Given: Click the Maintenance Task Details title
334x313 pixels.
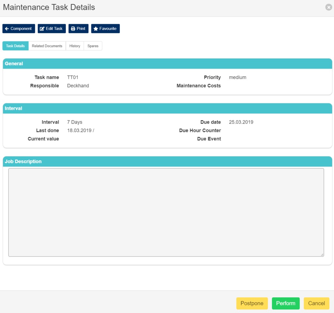Looking at the screenshot, I should [49, 7].
